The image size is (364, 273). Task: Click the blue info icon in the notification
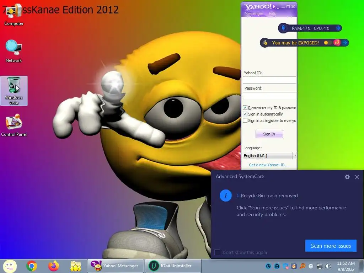(x=225, y=196)
